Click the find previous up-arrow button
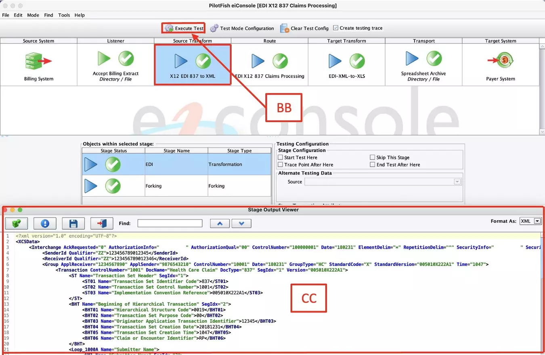Screen dimensions: 545x355 (x=220, y=223)
